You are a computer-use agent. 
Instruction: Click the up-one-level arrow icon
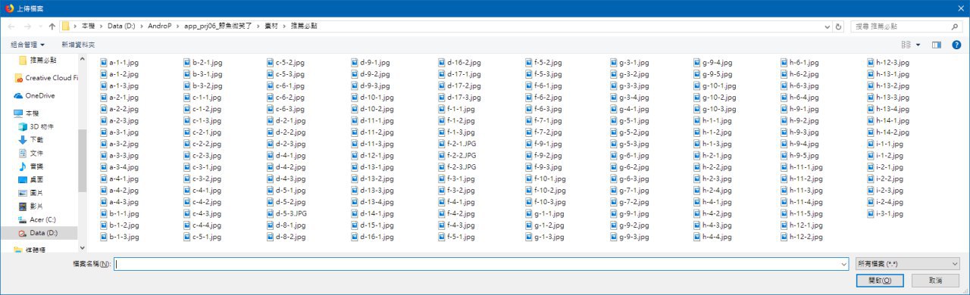pos(52,26)
